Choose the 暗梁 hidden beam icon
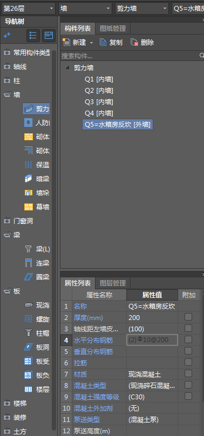204x436 pixels. (29, 179)
